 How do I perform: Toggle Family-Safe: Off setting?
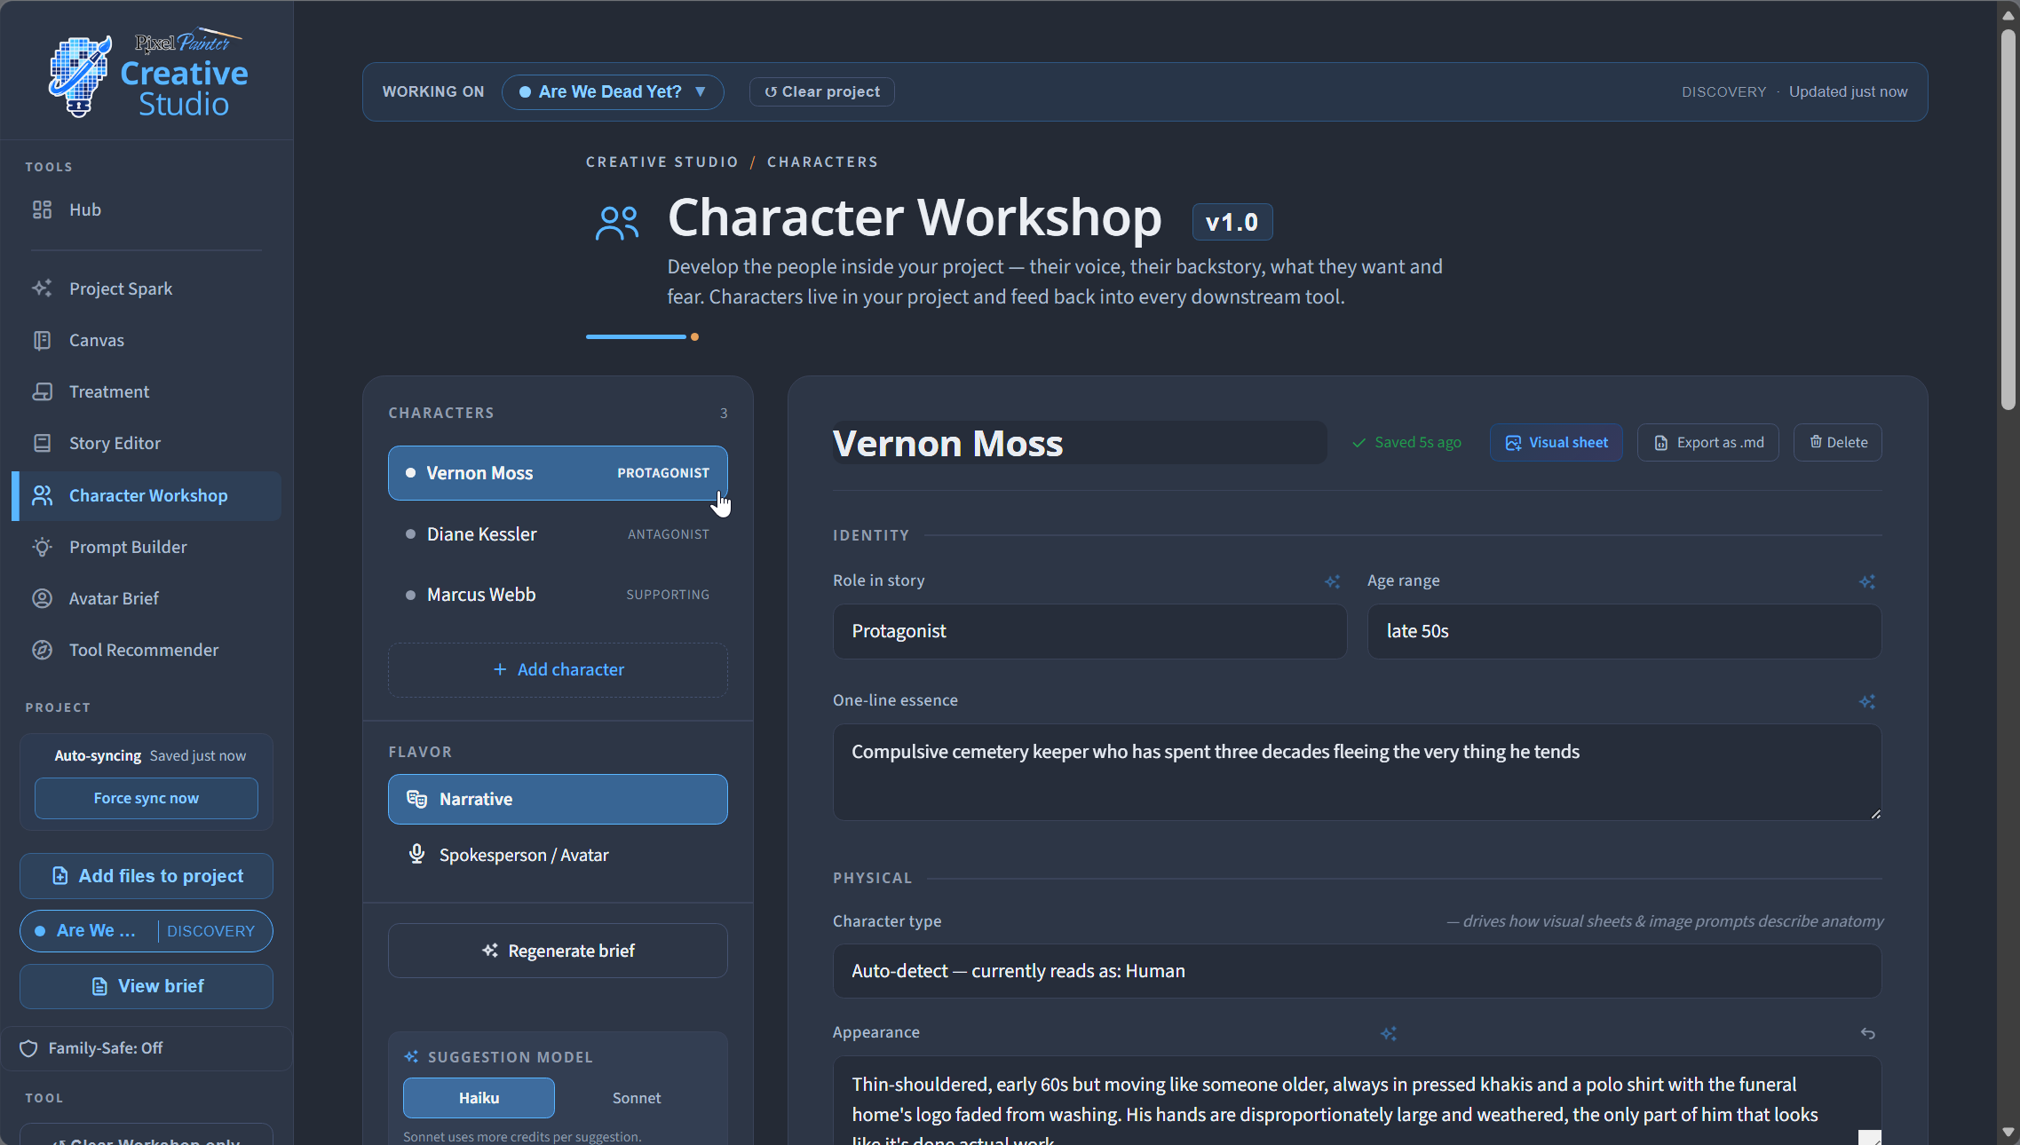click(x=147, y=1048)
